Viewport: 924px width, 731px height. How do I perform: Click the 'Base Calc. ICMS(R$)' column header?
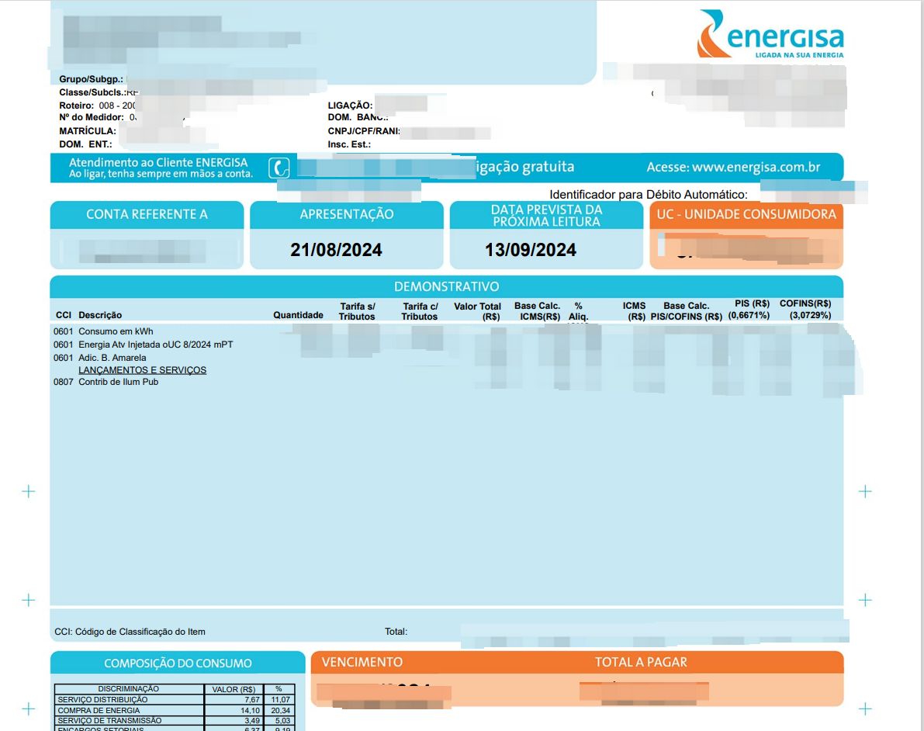coord(538,311)
